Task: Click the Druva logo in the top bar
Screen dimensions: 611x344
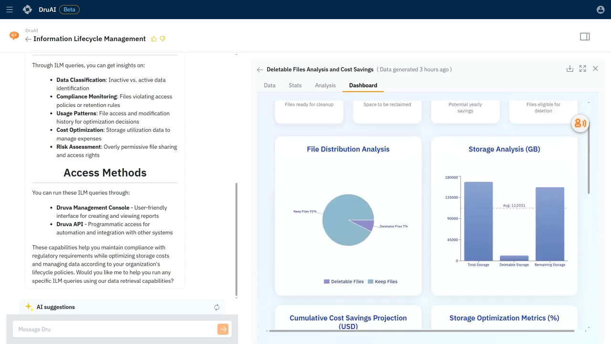Action: click(27, 10)
